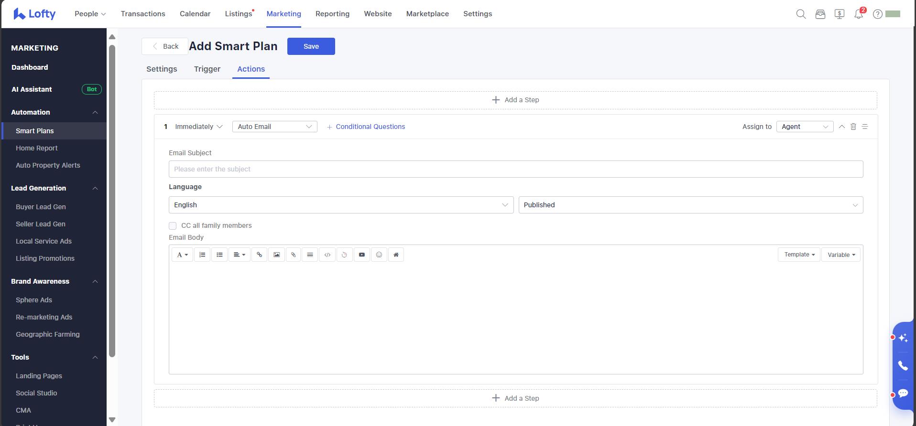Open the Assign to Agent dropdown
The width and height of the screenshot is (916, 426).
click(x=805, y=127)
